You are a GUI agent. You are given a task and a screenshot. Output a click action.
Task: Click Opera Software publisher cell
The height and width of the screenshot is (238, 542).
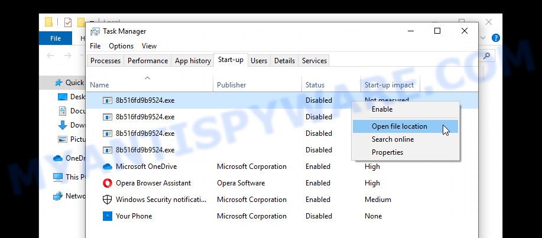241,183
